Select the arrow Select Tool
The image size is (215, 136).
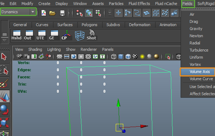coord(4,57)
